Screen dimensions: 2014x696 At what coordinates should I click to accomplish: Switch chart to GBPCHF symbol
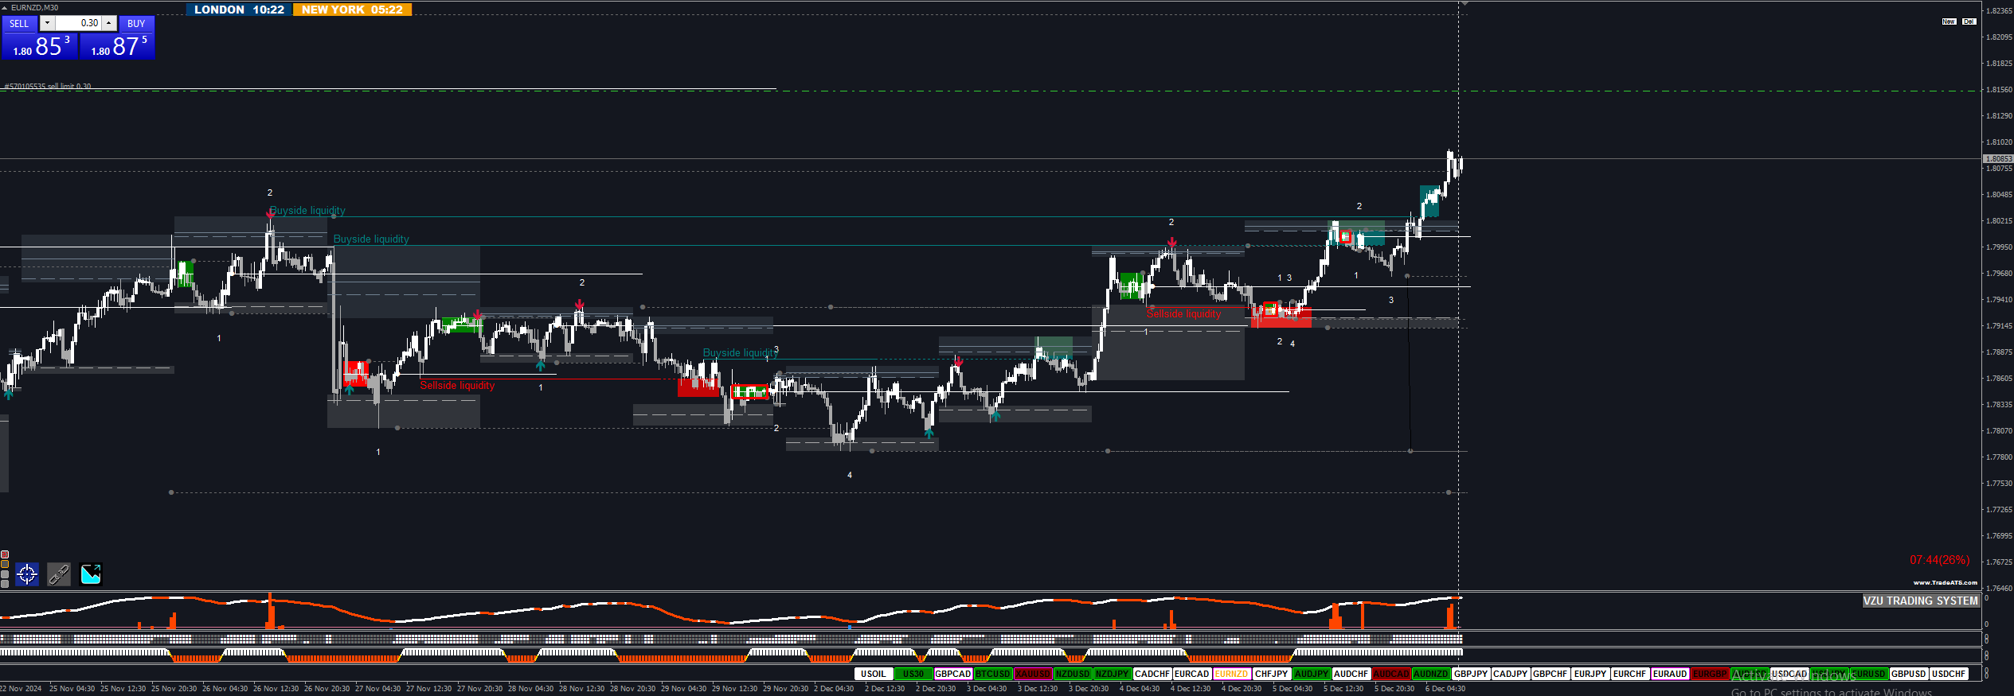[x=1551, y=674]
